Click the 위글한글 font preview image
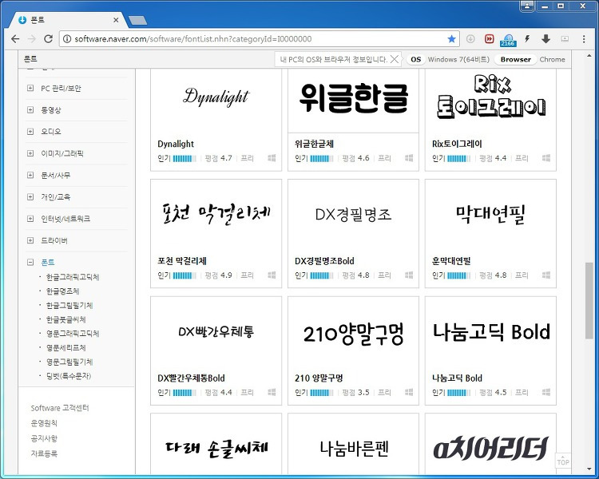599x479 pixels. (353, 98)
